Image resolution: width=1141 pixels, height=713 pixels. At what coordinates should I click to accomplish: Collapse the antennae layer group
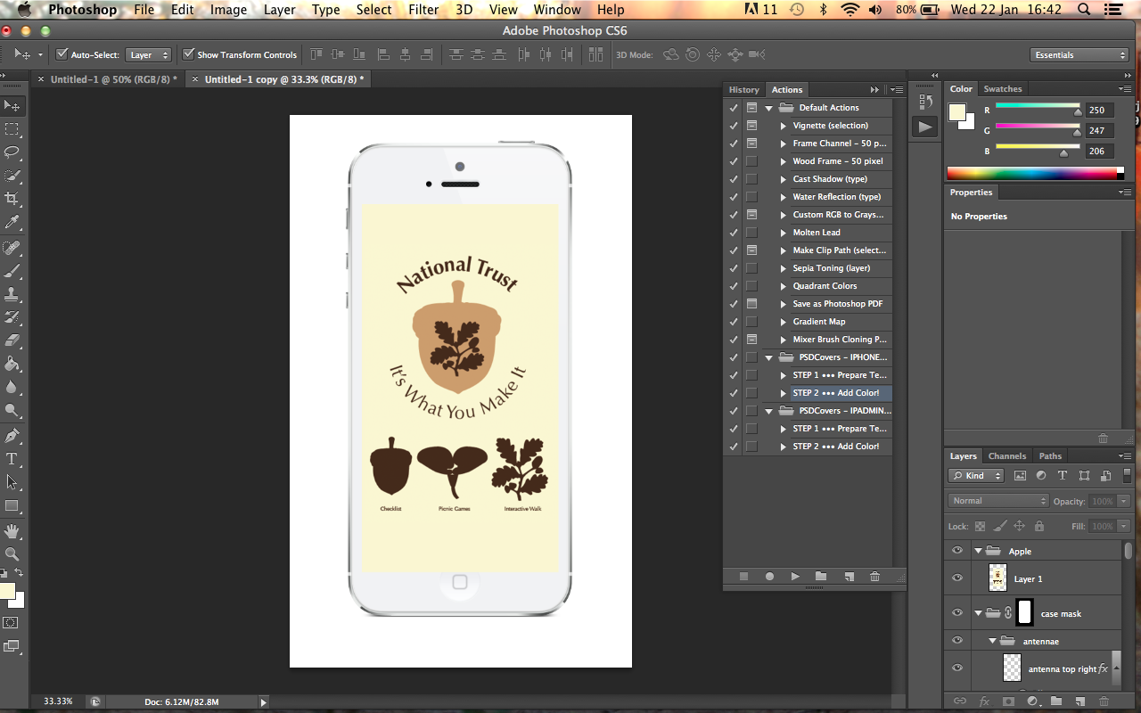[x=992, y=641]
